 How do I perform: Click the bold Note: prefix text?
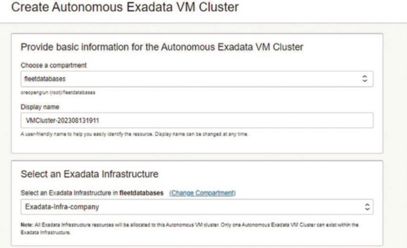27,225
